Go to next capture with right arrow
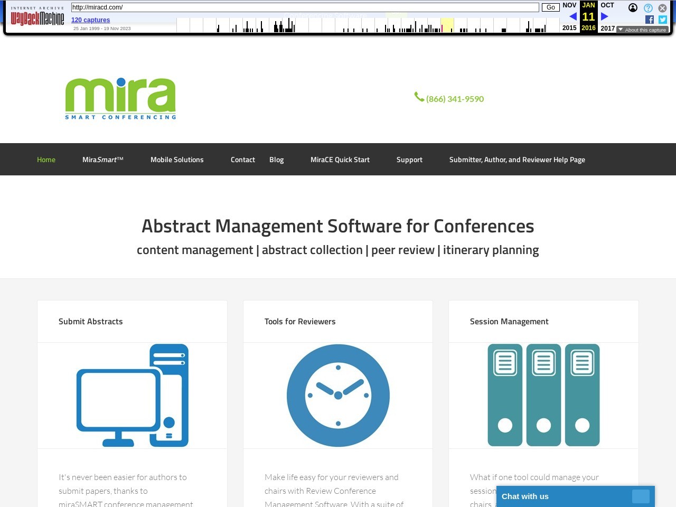Viewport: 676px width, 507px height. (605, 16)
